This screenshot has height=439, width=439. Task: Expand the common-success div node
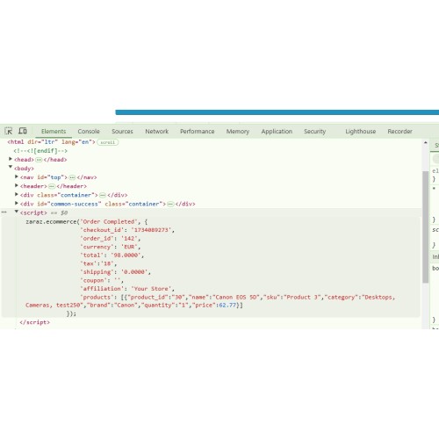17,203
